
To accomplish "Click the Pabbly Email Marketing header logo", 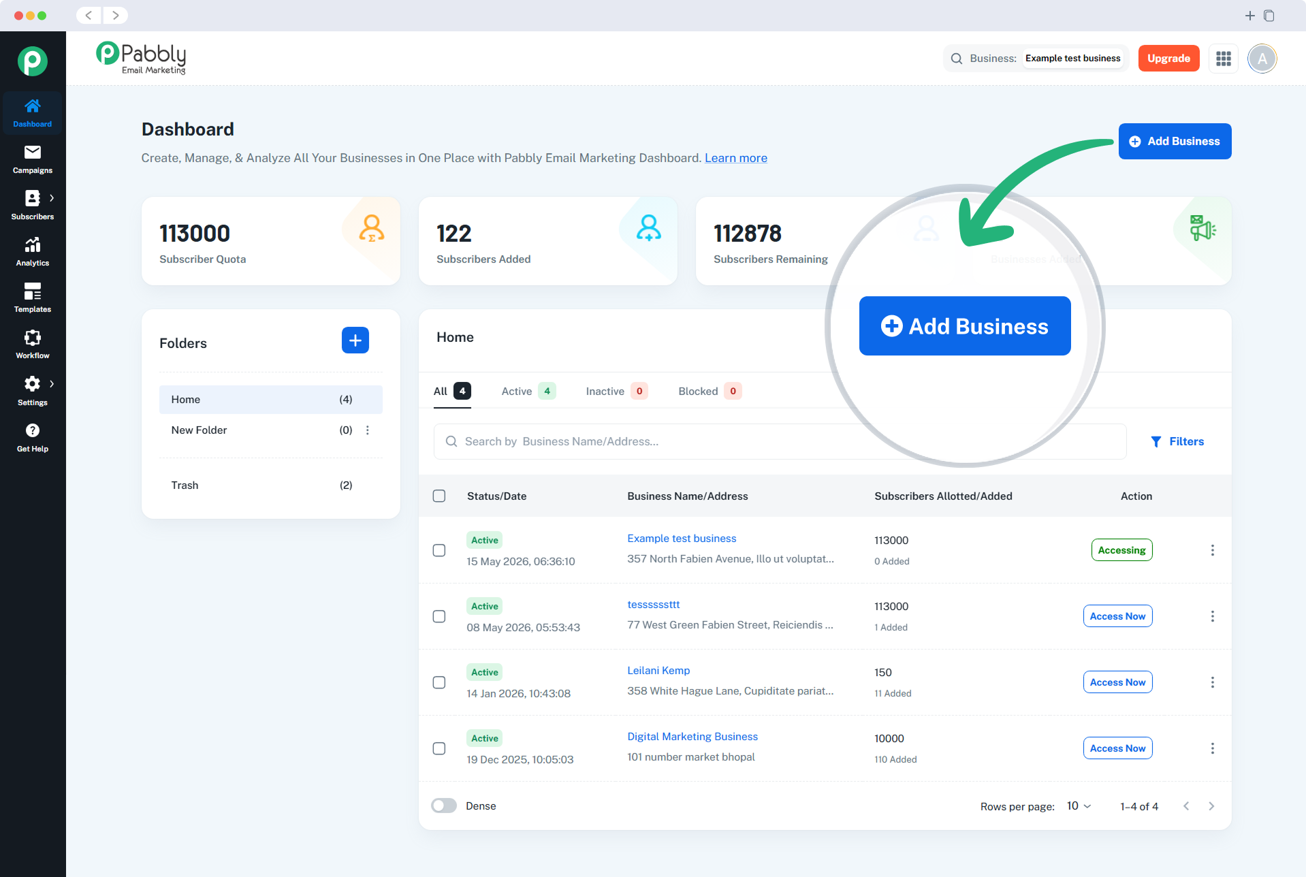I will click(142, 58).
